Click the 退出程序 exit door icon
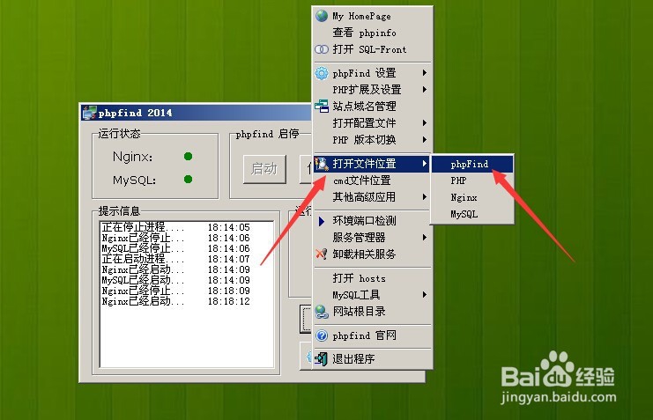 (322, 358)
